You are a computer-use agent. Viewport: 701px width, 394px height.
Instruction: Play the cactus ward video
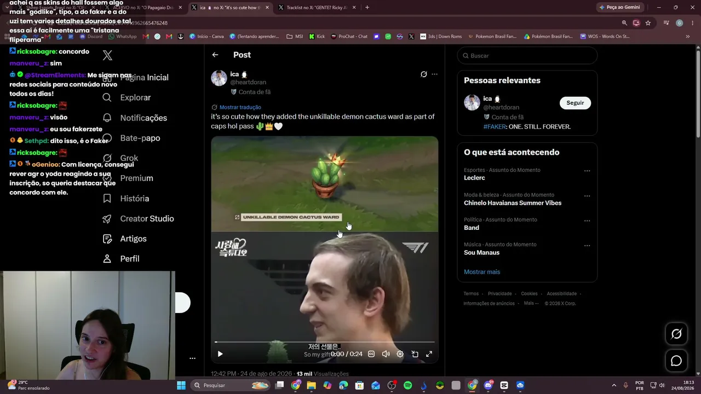coord(220,354)
